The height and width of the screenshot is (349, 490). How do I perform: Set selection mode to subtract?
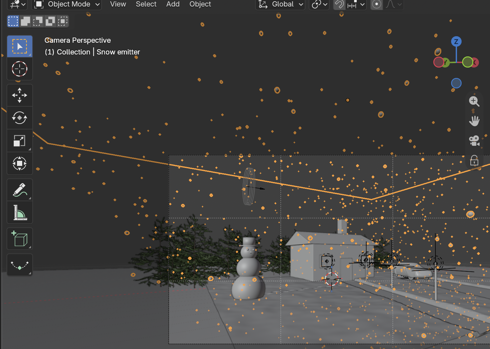coord(38,22)
